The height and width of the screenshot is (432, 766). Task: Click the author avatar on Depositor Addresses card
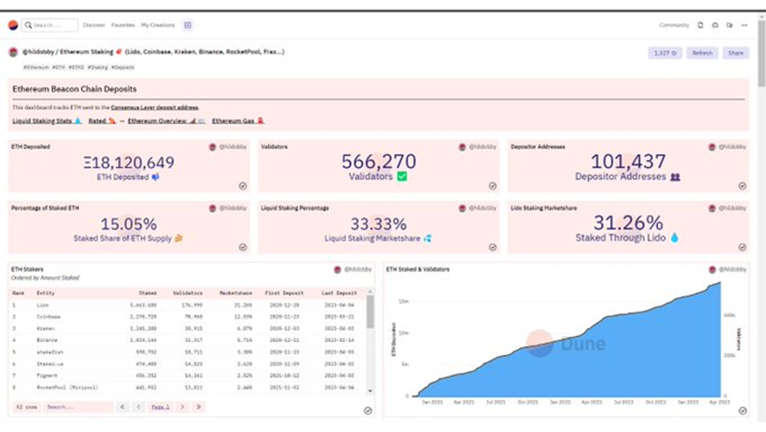coord(712,147)
